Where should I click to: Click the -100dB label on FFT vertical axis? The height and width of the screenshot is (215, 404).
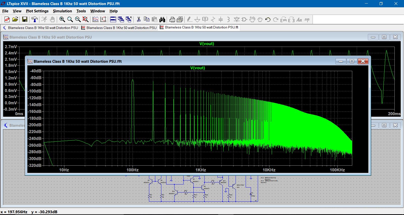(x=35, y=91)
